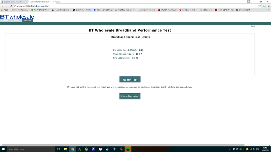271x152 pixels.
Task: Open Lois' 7 minute gooey bookmark
Action: [19, 10]
